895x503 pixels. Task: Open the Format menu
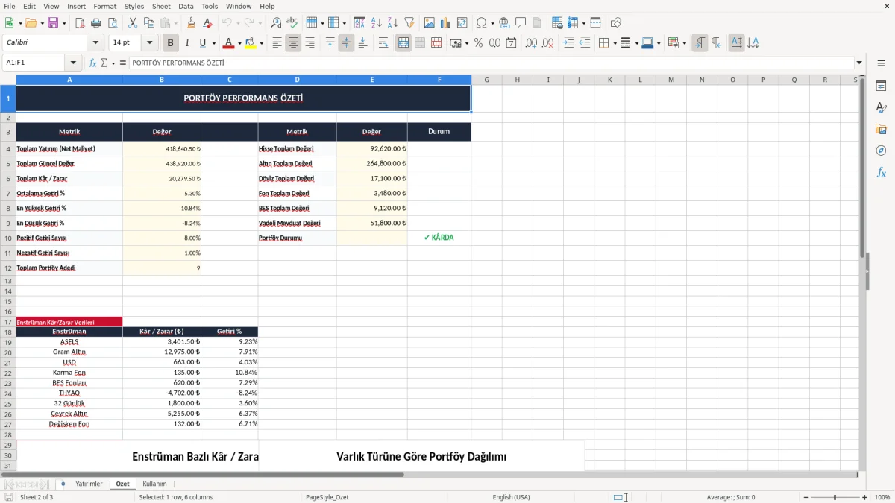(104, 6)
